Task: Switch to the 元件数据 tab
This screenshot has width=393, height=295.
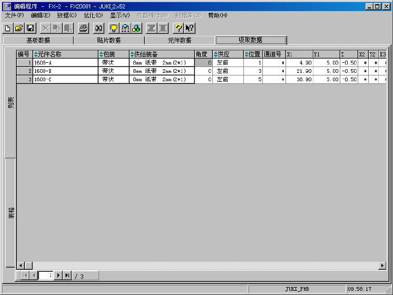Action: click(180, 41)
